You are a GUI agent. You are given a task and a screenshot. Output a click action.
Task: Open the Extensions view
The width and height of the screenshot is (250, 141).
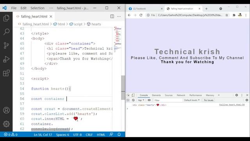tap(6, 73)
